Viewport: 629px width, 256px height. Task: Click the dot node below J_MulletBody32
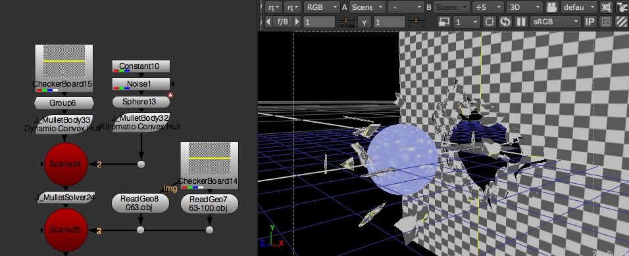[x=141, y=164]
